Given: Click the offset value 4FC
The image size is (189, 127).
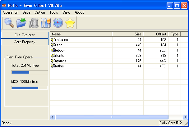Looking at the screenshot, I should (x=163, y=66).
